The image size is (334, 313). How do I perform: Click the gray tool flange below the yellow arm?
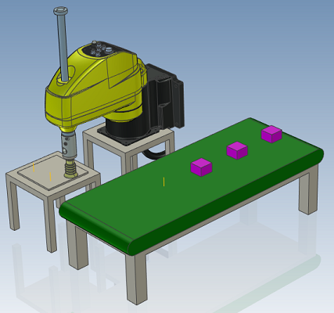(69, 146)
